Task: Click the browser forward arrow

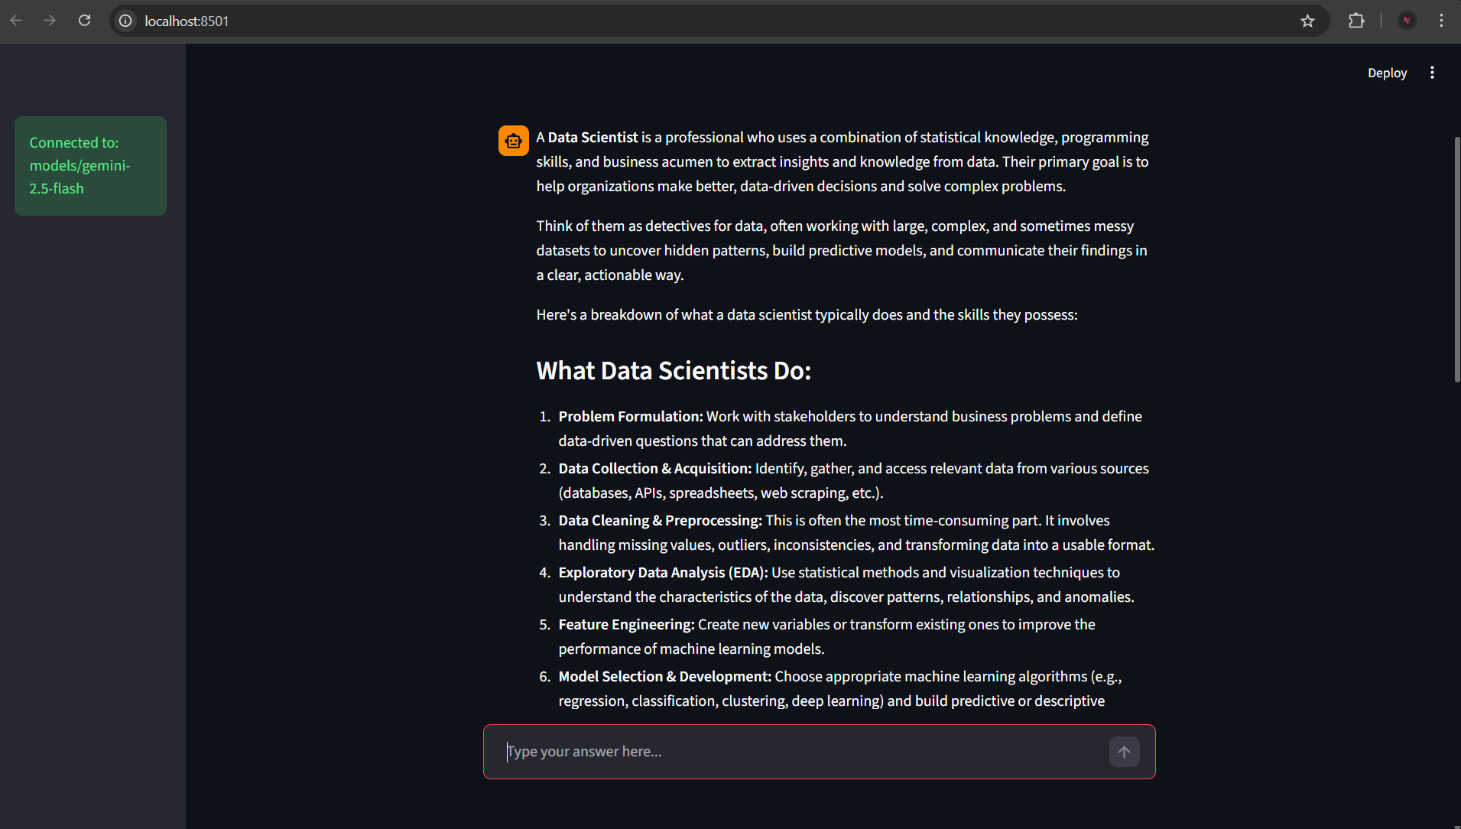Action: (50, 21)
